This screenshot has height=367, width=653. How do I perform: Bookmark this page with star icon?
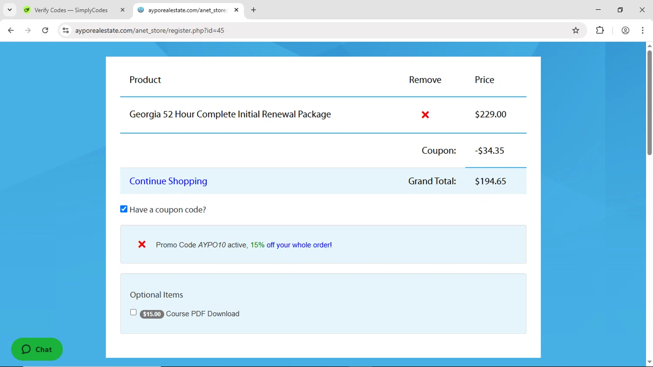[x=576, y=30]
